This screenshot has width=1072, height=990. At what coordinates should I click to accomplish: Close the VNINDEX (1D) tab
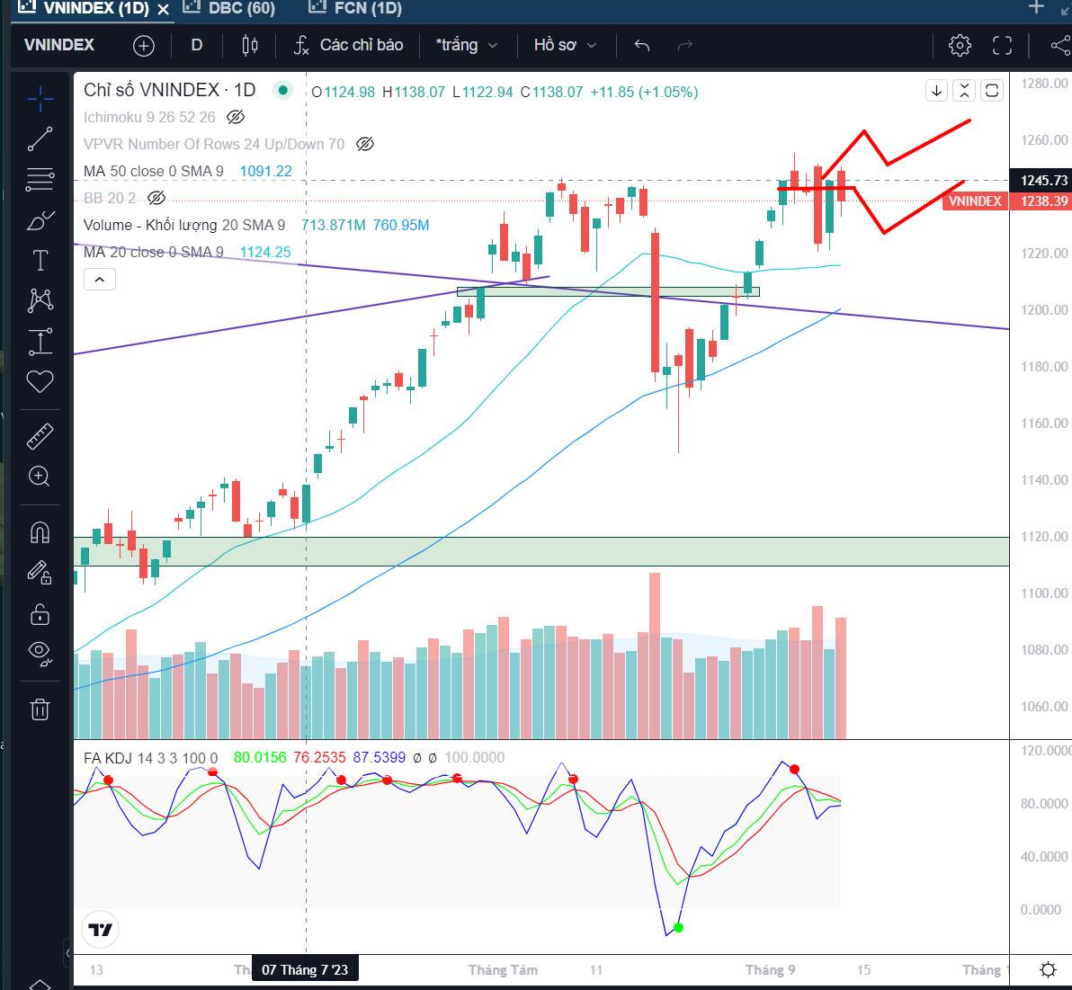[163, 10]
